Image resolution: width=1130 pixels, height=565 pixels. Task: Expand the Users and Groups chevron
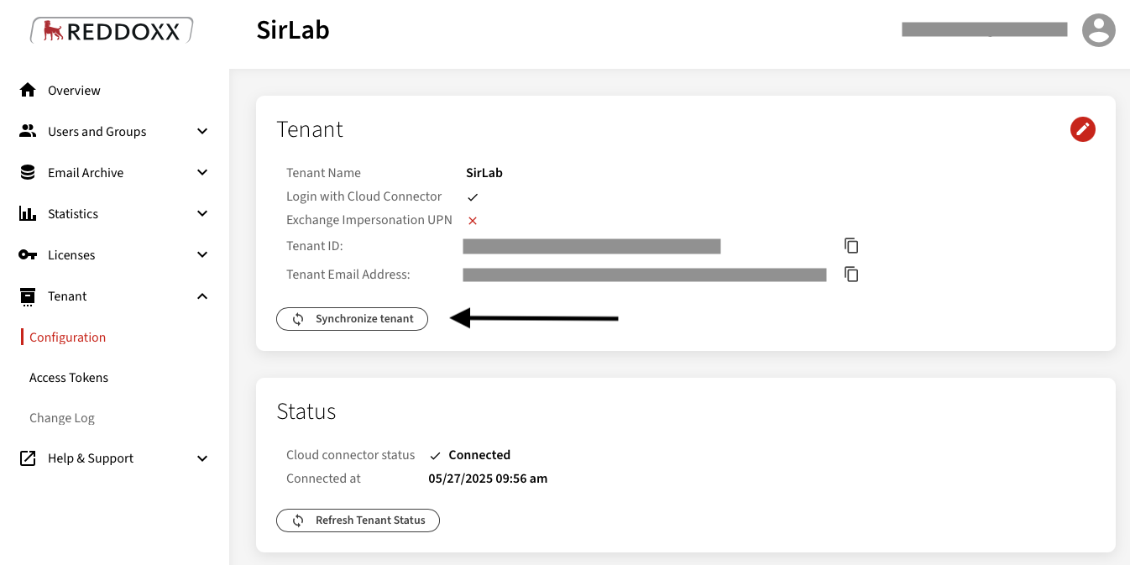tap(202, 131)
